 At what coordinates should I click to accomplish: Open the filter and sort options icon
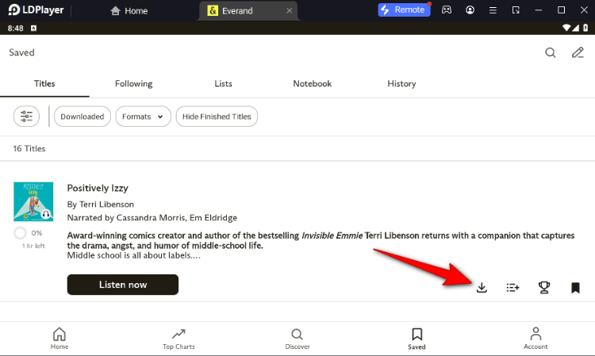[26, 116]
